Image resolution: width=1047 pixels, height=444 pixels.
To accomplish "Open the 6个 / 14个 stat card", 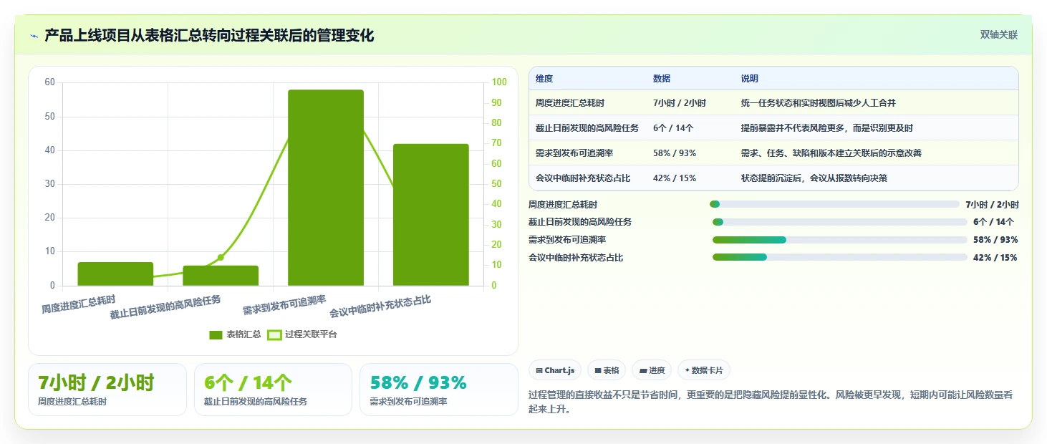I will click(273, 390).
